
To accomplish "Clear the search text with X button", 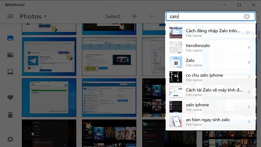I will click(247, 17).
